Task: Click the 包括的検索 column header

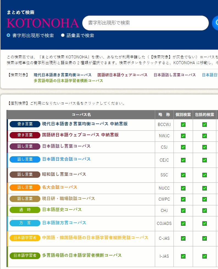Action: click(x=205, y=115)
